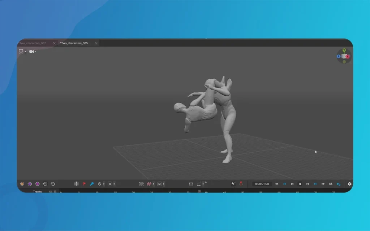
Task: Click the timecode field showing 0:00:01:08
Action: click(x=262, y=184)
